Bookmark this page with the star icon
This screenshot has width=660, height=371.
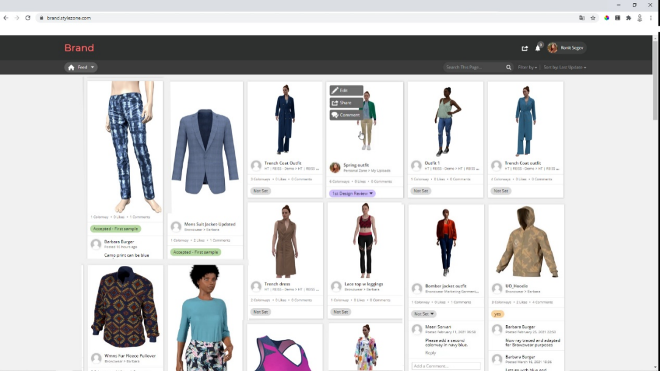coord(593,18)
